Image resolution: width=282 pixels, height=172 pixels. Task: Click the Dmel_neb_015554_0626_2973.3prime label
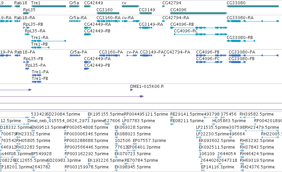(66, 121)
